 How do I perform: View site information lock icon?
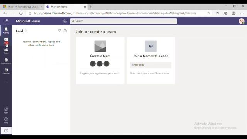30,13
